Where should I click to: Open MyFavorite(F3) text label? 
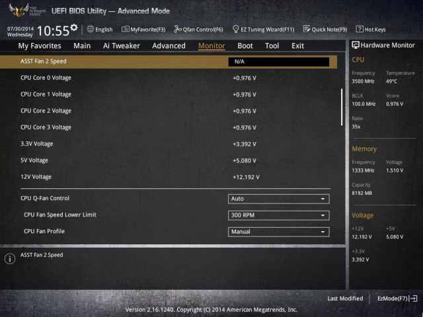[x=148, y=29]
